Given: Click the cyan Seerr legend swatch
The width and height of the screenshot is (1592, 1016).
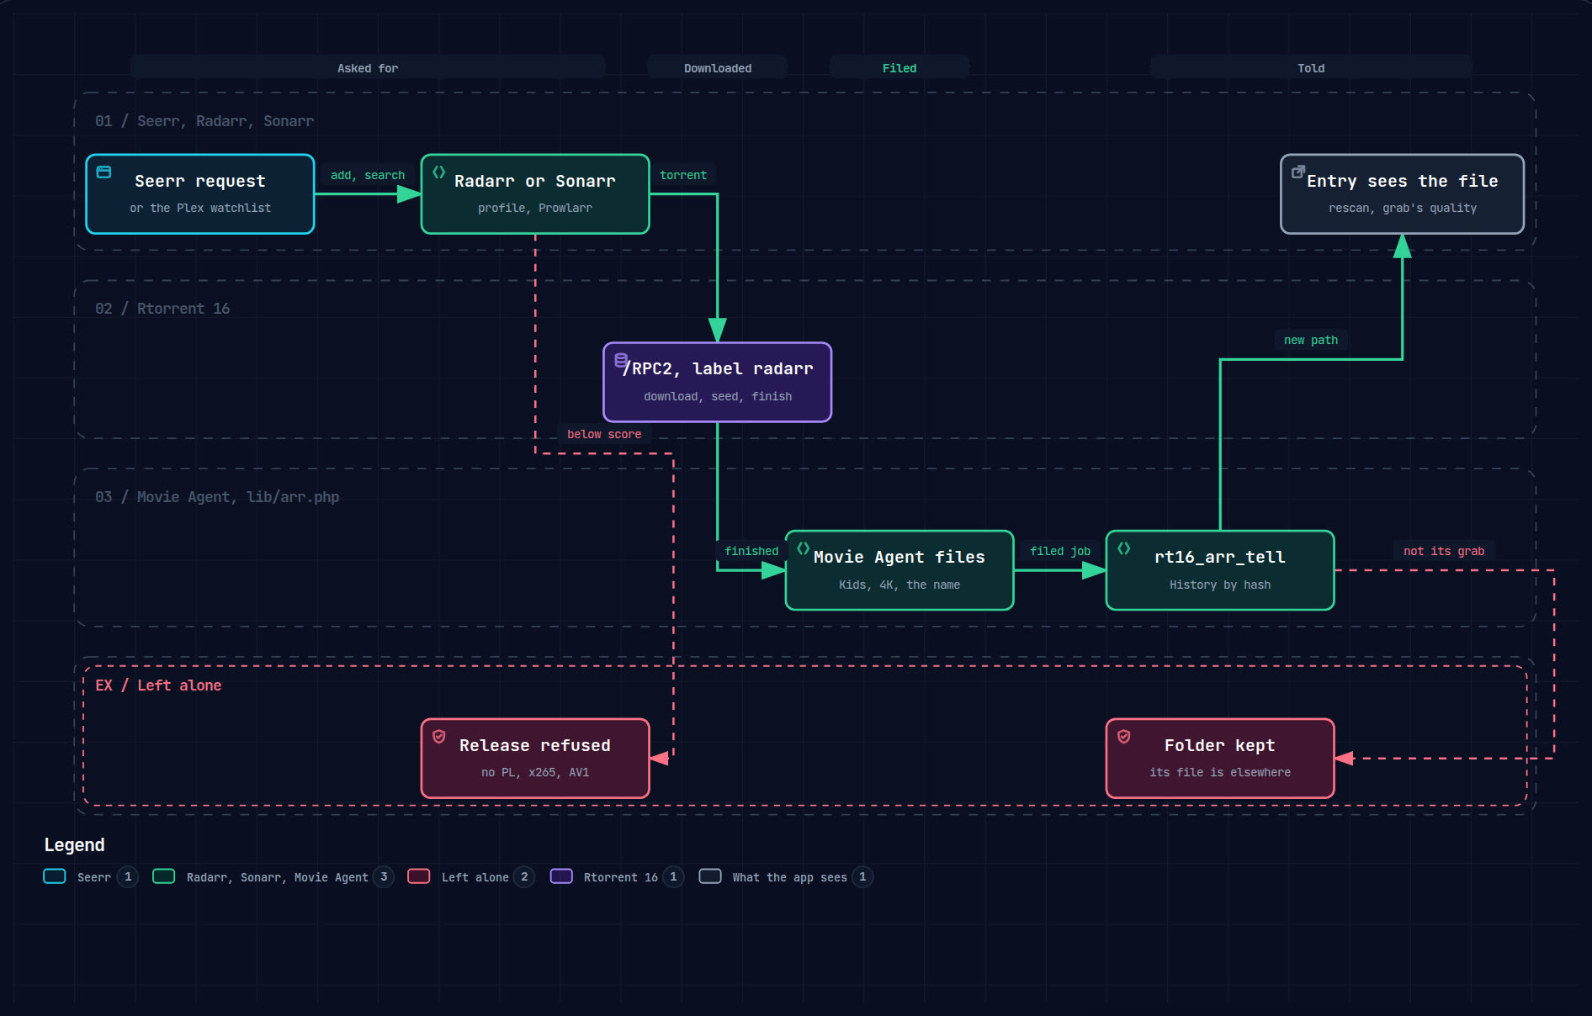Looking at the screenshot, I should coord(55,876).
